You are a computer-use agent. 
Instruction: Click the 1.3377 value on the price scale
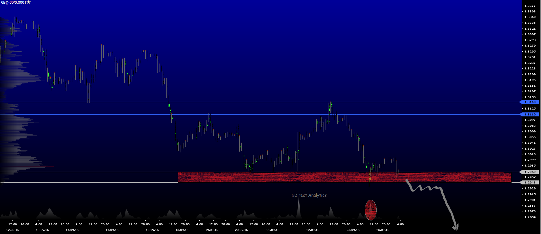click(x=530, y=6)
